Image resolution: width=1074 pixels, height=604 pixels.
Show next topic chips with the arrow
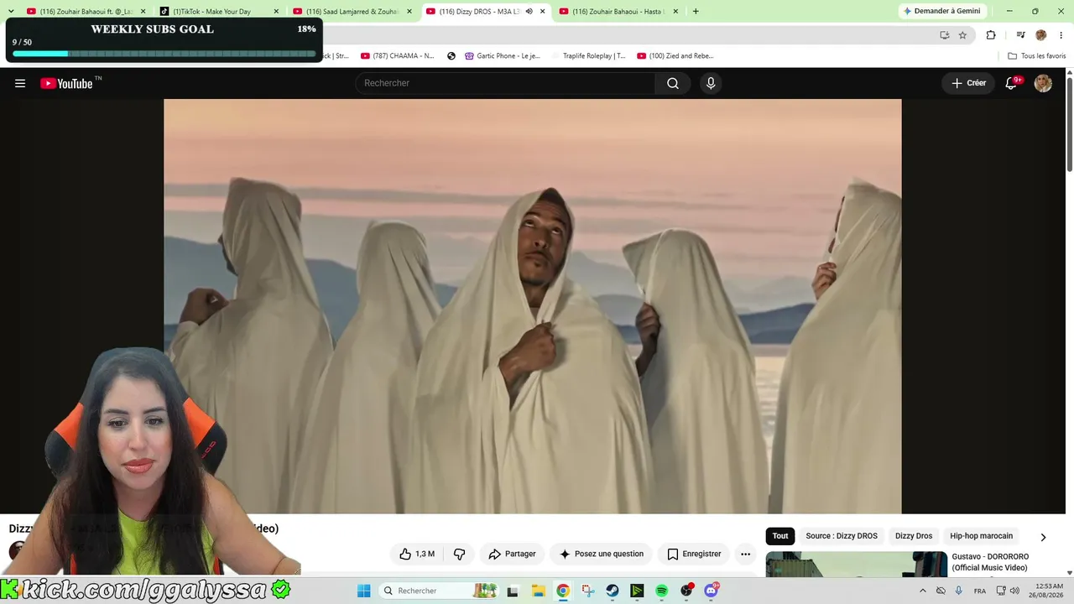tap(1043, 537)
